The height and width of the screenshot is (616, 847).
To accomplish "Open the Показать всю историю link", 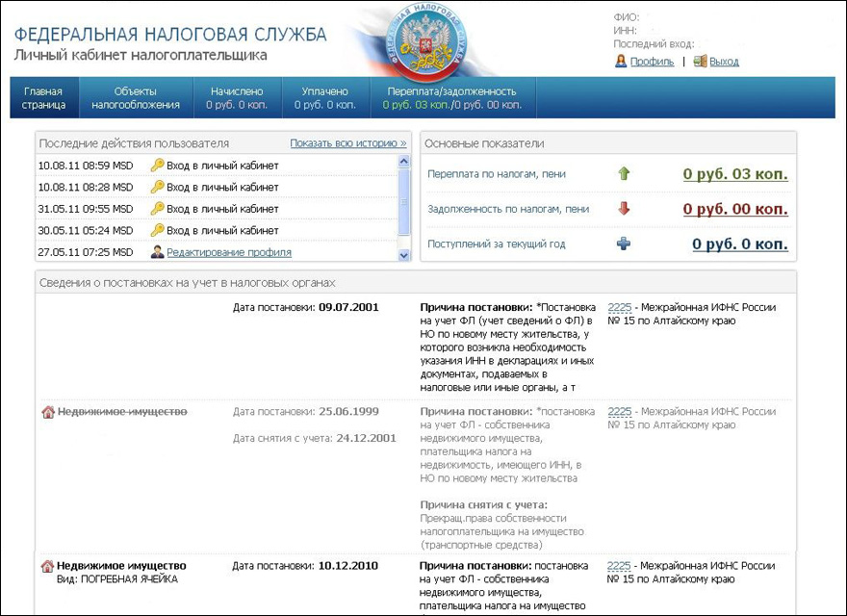I will coord(348,143).
